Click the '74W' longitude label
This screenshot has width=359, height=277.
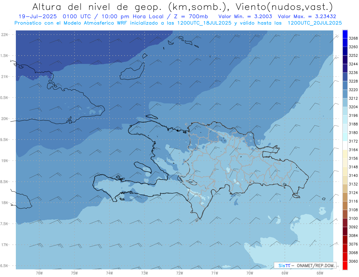[x=109, y=273]
